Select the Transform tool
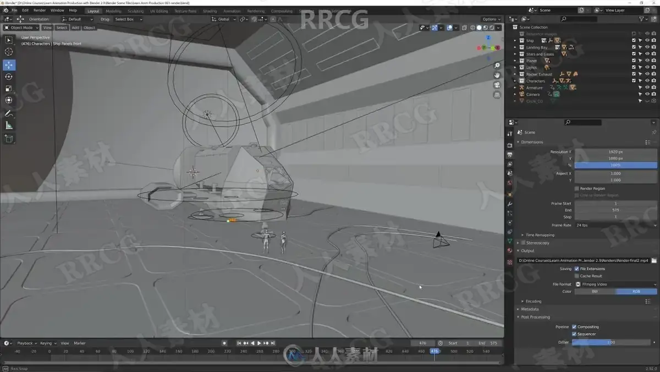 (x=9, y=100)
